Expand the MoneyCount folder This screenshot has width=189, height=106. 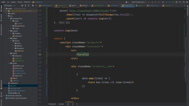point(11,26)
